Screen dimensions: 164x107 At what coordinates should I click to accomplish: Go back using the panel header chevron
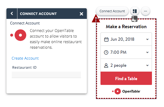(12, 14)
